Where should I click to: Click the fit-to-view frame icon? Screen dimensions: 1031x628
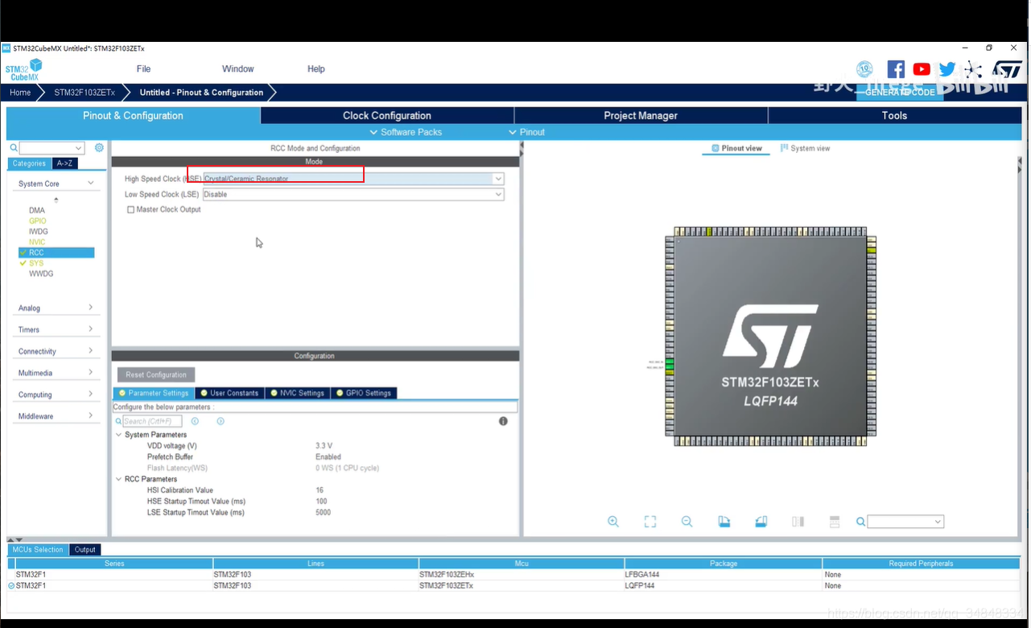(x=650, y=522)
